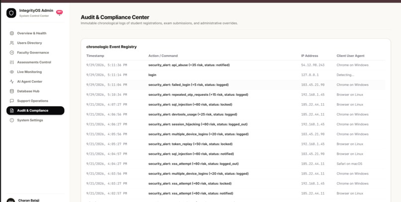Click the Detecting... user agent cell
The width and height of the screenshot is (401, 202).
pos(345,75)
